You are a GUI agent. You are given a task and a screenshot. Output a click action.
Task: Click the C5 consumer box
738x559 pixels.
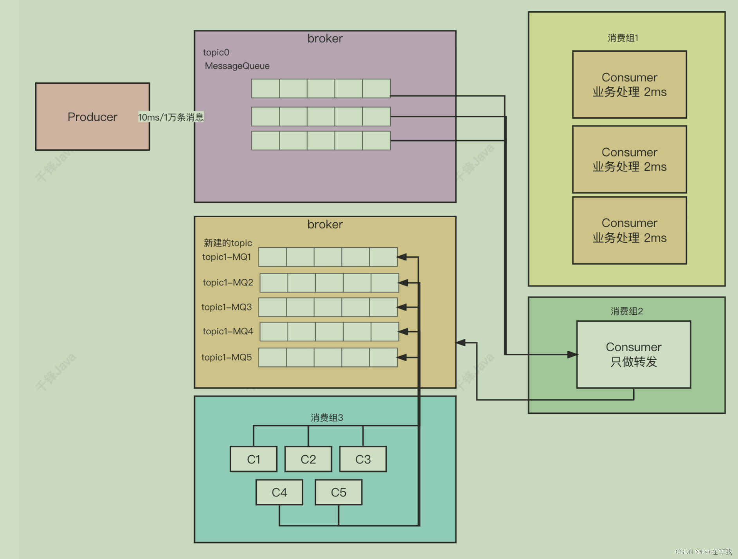tap(338, 492)
